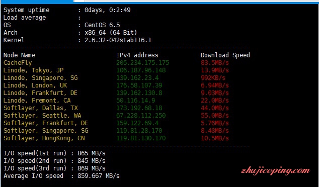Click the kernel version 2.6.32-042stab116.1
Image resolution: width=319 pixels, height=187 pixels.
tap(118, 40)
